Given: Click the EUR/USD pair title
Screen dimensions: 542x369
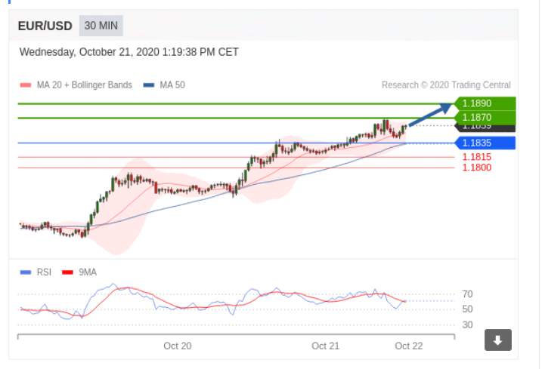Looking at the screenshot, I should tap(45, 26).
